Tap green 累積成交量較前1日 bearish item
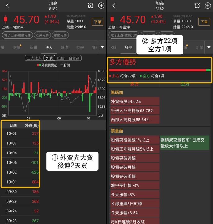213x224 pixels. tap(185, 143)
